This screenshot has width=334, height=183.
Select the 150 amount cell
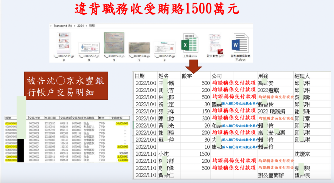[205, 111]
